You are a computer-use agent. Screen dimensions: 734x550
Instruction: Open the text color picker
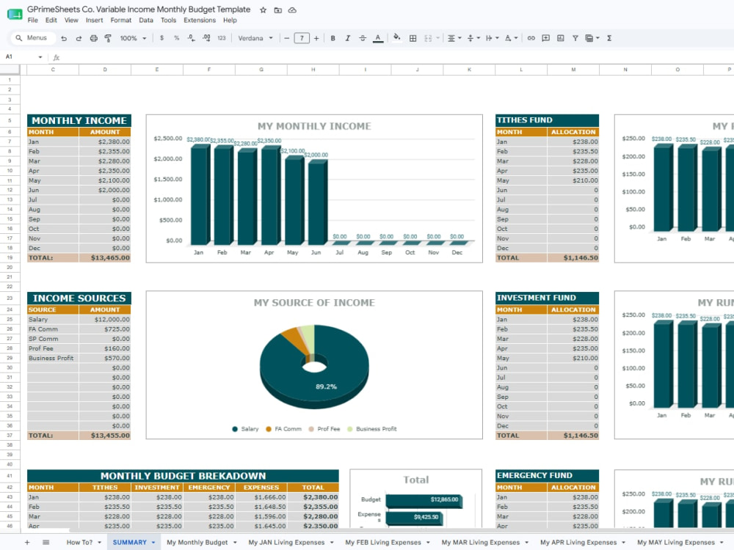tap(378, 38)
